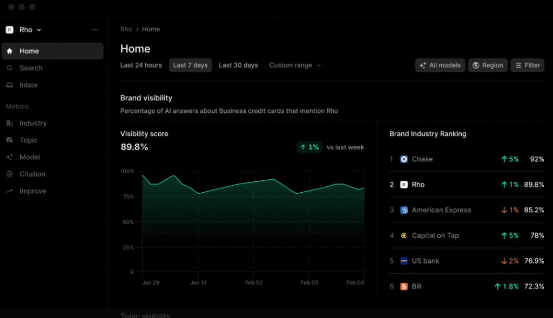Click the Bill logo icon

click(404, 286)
